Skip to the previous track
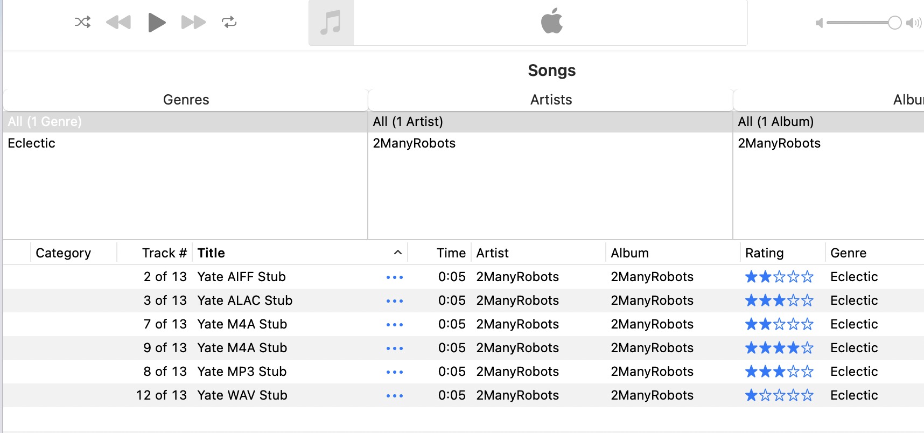Image resolution: width=924 pixels, height=433 pixels. click(118, 22)
